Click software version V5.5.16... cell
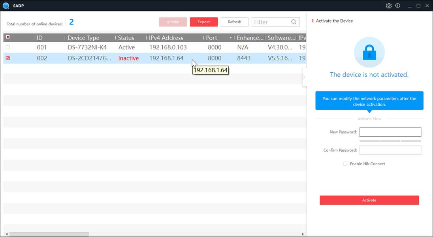 point(280,58)
